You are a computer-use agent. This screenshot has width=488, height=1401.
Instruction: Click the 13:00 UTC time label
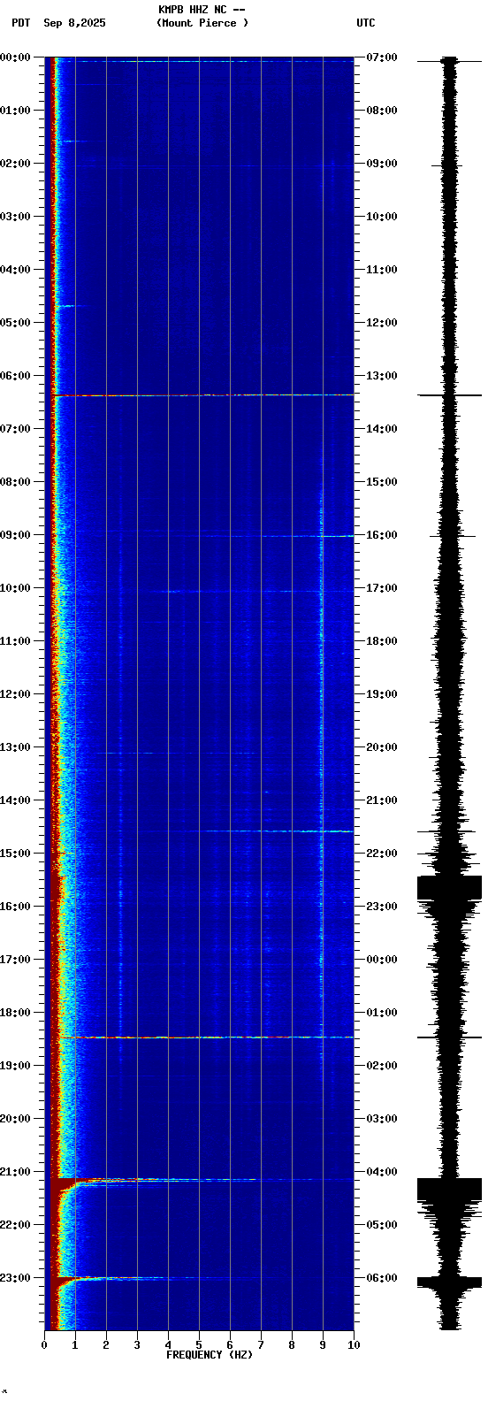coord(382,376)
